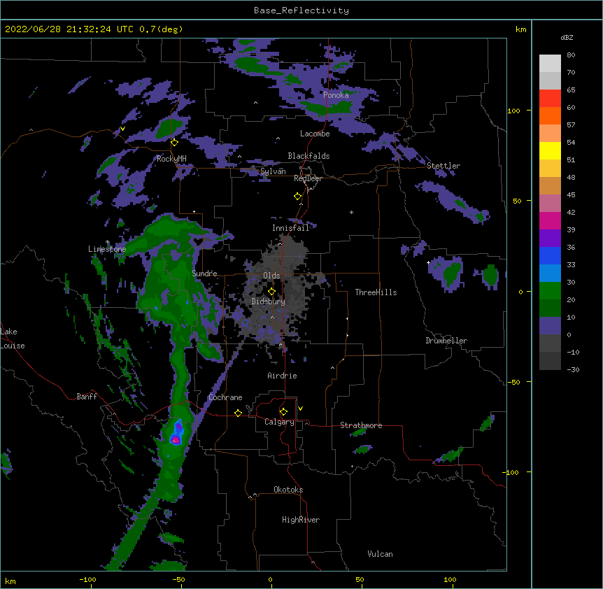
Task: Click the Stettler city label
Action: click(444, 166)
